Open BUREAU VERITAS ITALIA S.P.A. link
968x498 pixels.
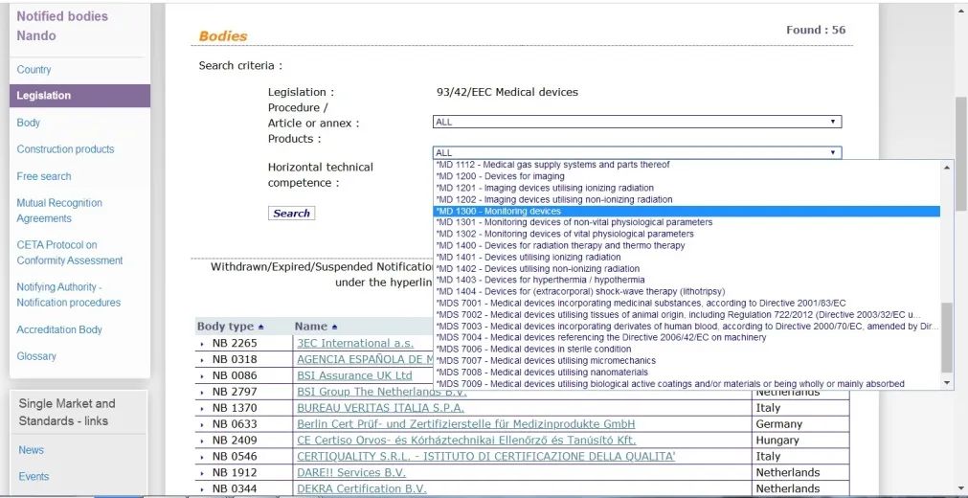click(380, 408)
